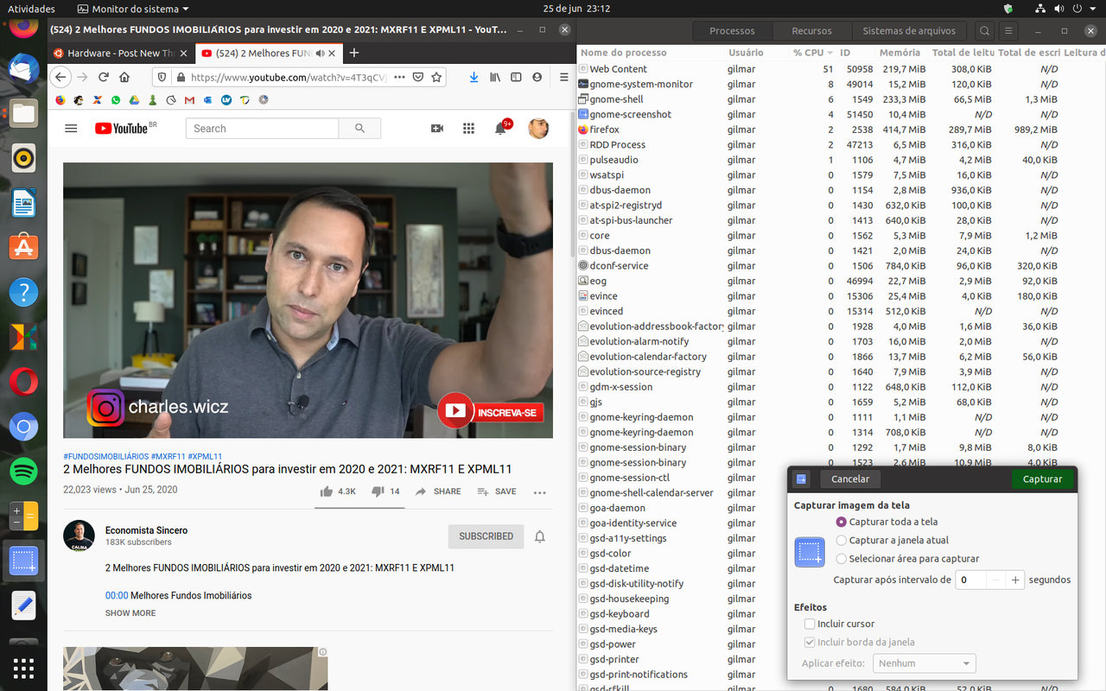The image size is (1106, 691).
Task: Decrease capture delay with minus button
Action: click(x=996, y=580)
